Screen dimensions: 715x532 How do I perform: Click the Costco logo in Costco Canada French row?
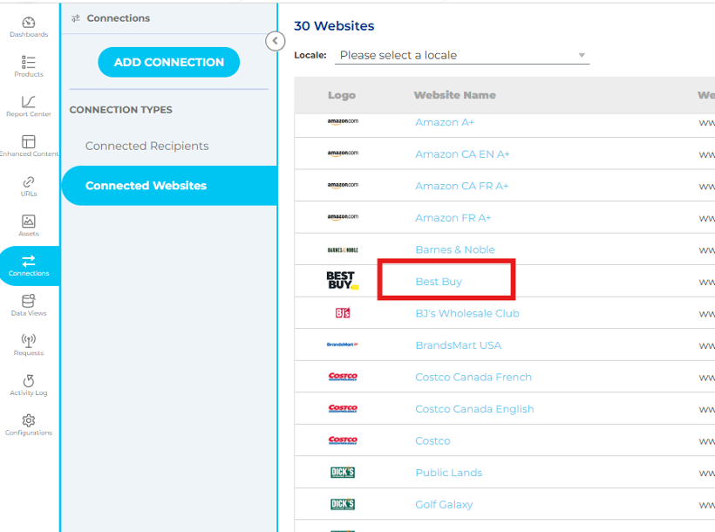coord(343,377)
